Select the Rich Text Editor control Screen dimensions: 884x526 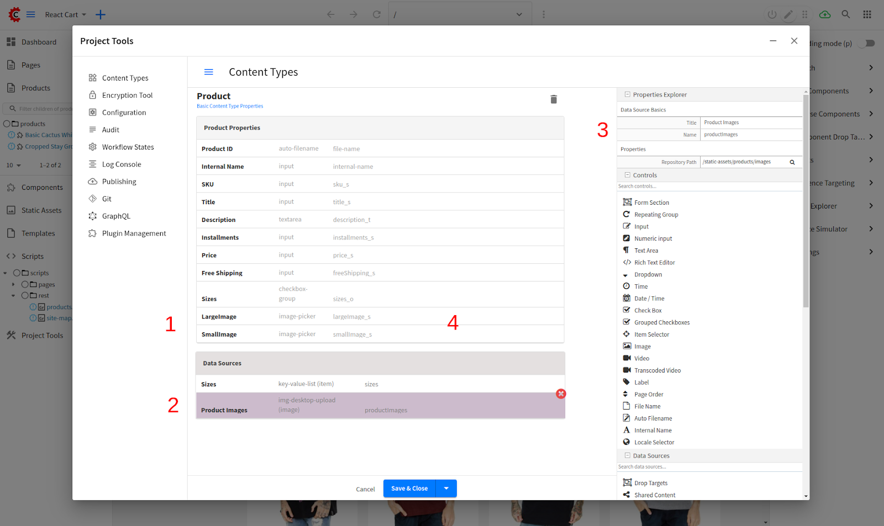pos(654,263)
